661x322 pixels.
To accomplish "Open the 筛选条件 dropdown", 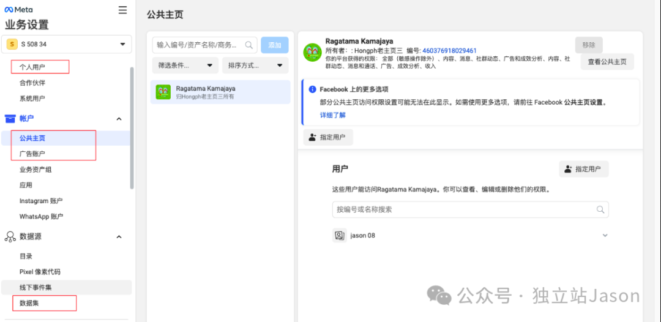I will click(185, 66).
